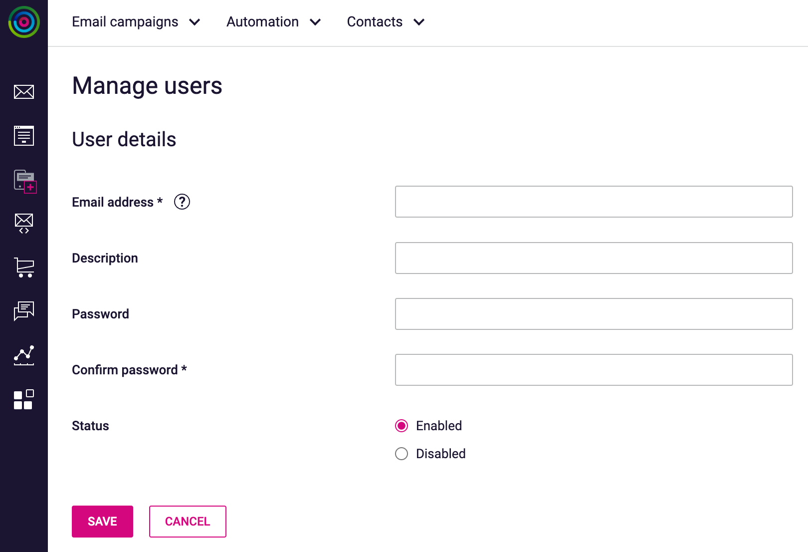Expand the Contacts dropdown menu
The width and height of the screenshot is (808, 552).
386,22
